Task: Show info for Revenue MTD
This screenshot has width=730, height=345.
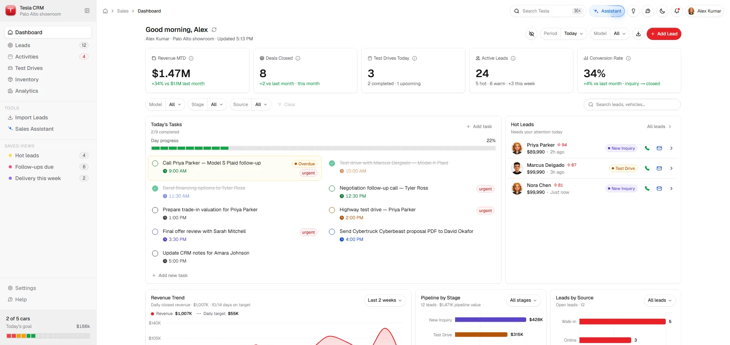Action: pos(191,58)
